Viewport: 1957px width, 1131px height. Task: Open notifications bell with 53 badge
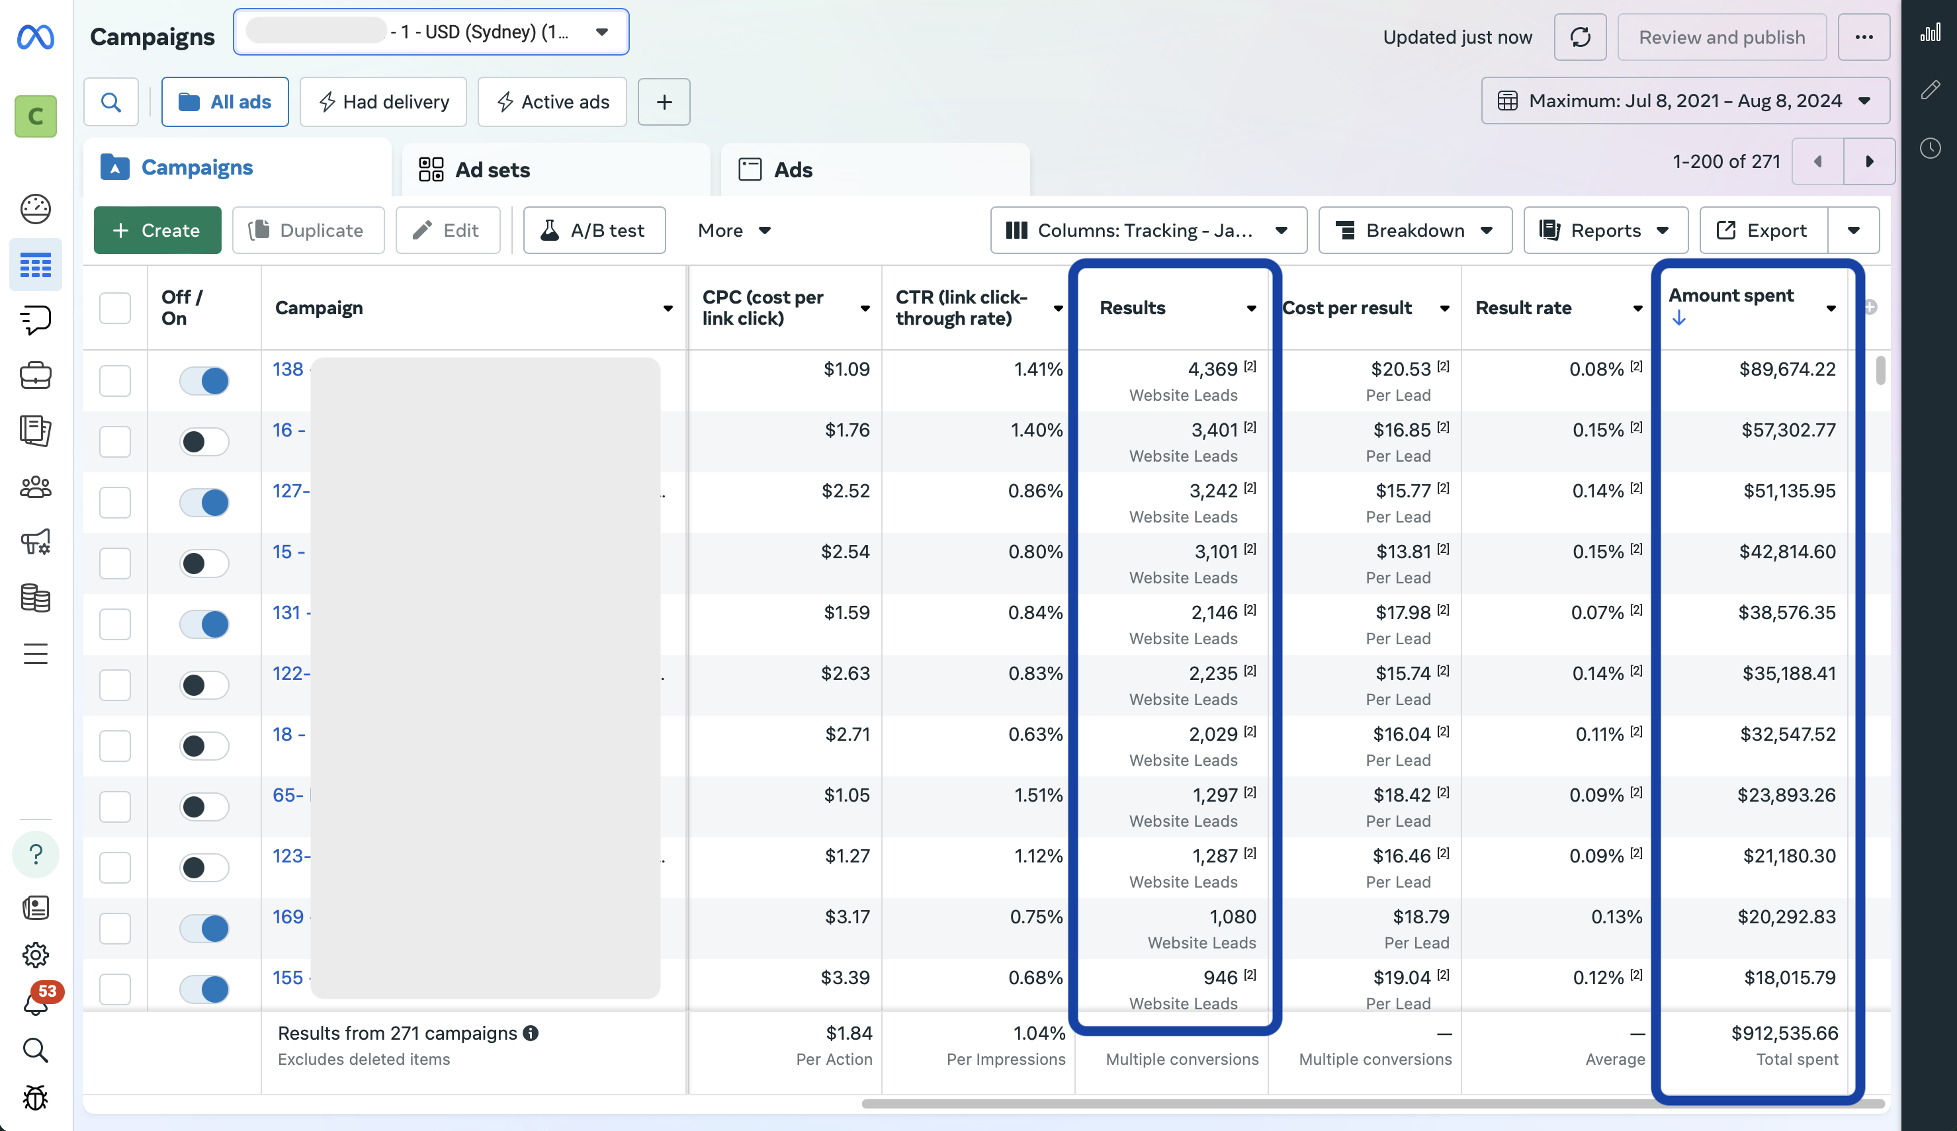36,1003
